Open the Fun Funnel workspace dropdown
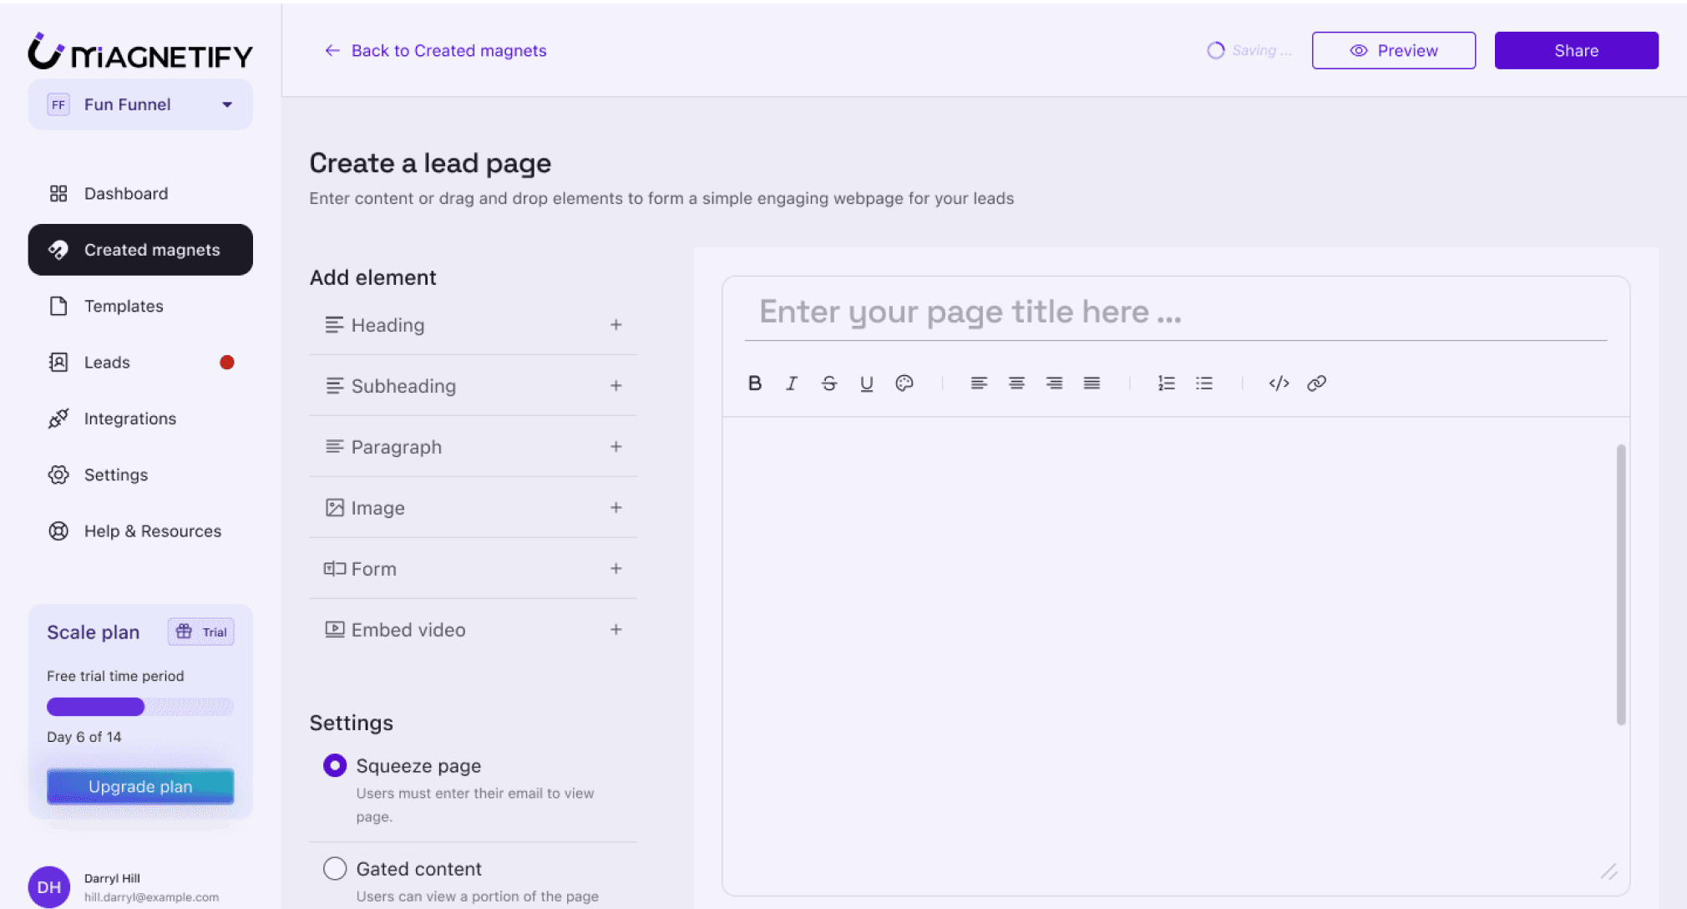Viewport: 1687px width, 909px height. 140,104
